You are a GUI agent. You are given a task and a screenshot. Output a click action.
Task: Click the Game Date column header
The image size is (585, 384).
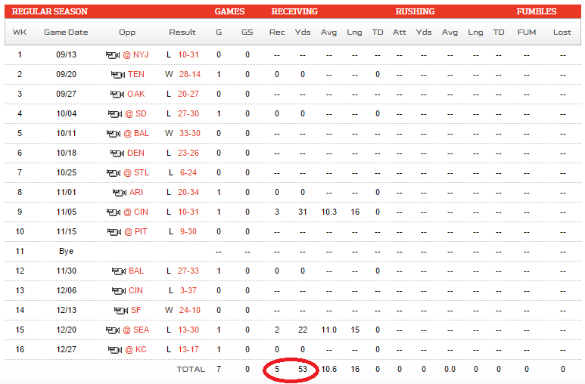pos(66,33)
